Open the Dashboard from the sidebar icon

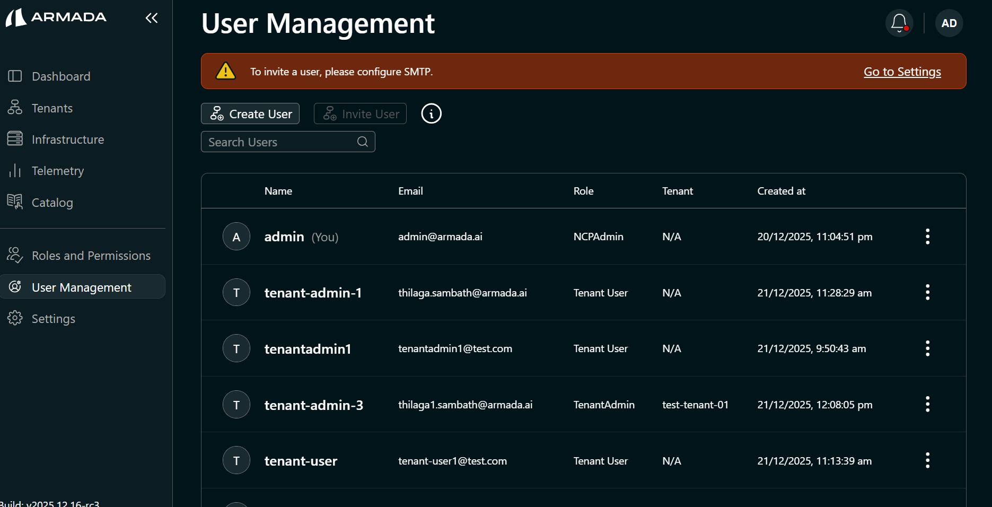[x=15, y=76]
